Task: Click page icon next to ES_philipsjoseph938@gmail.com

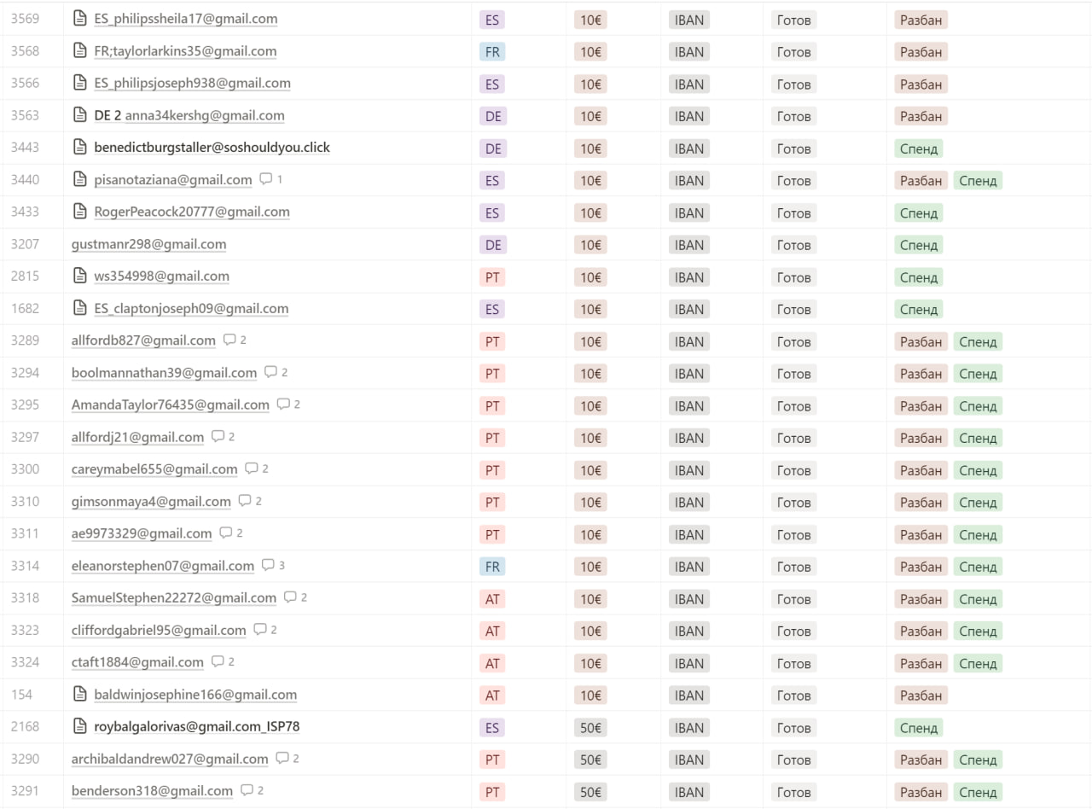Action: 80,84
